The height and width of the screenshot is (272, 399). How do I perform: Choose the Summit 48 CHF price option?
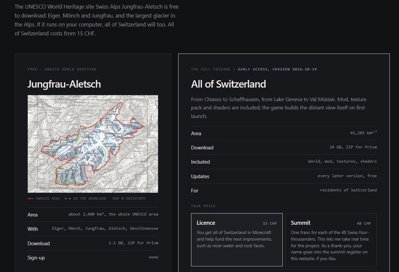tap(331, 240)
